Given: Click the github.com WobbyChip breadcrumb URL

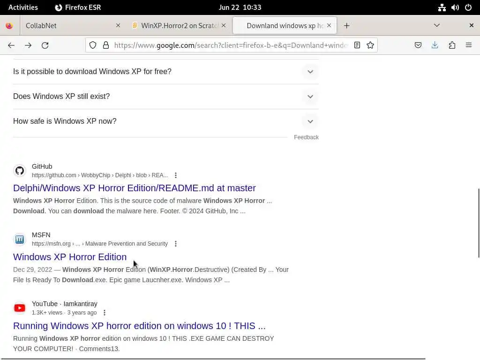Looking at the screenshot, I should click(100, 175).
